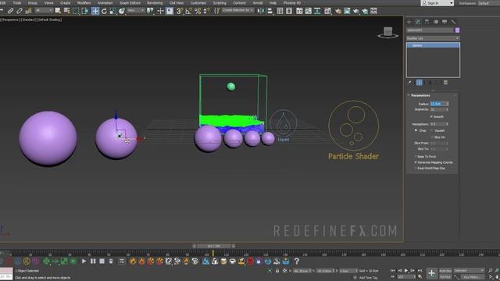Open the Sign In dropdown
This screenshot has width=500, height=281.
click(x=437, y=3)
